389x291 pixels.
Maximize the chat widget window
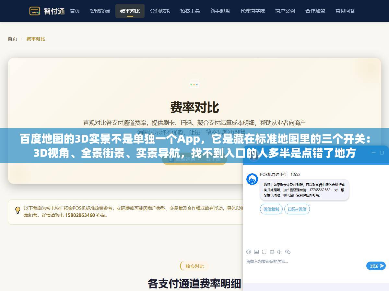pos(382,153)
